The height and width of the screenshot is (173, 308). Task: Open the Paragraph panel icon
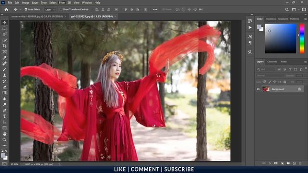[x=250, y=43]
